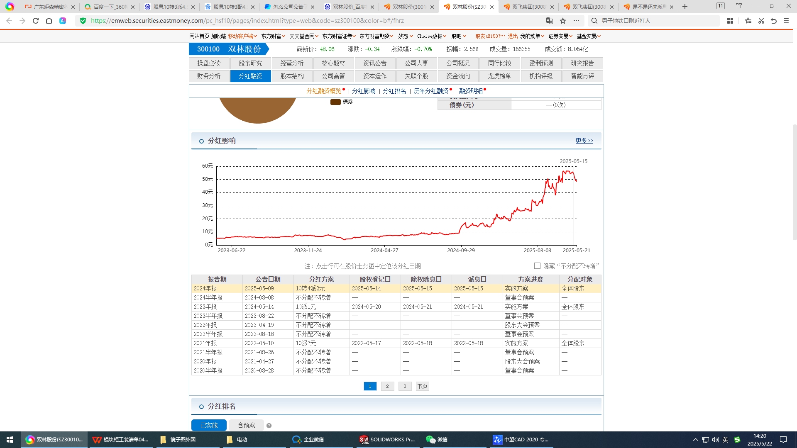Viewport: 797px width, 448px height.
Task: Click the undo closed tab icon
Action: [x=774, y=21]
